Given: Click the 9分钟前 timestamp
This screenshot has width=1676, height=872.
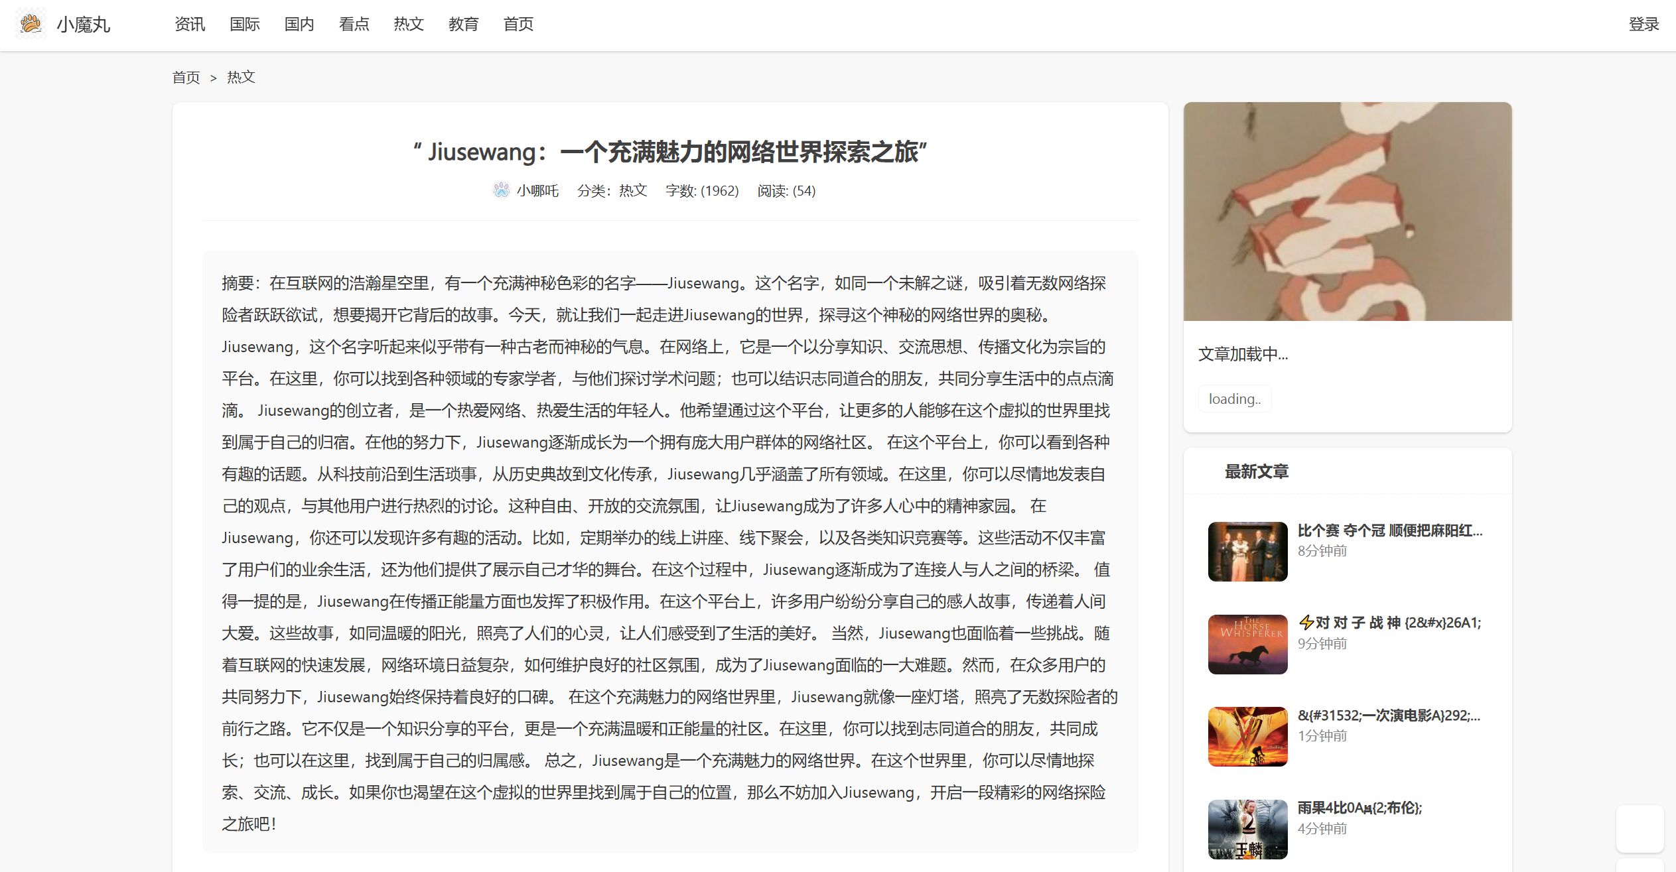Looking at the screenshot, I should [1322, 644].
